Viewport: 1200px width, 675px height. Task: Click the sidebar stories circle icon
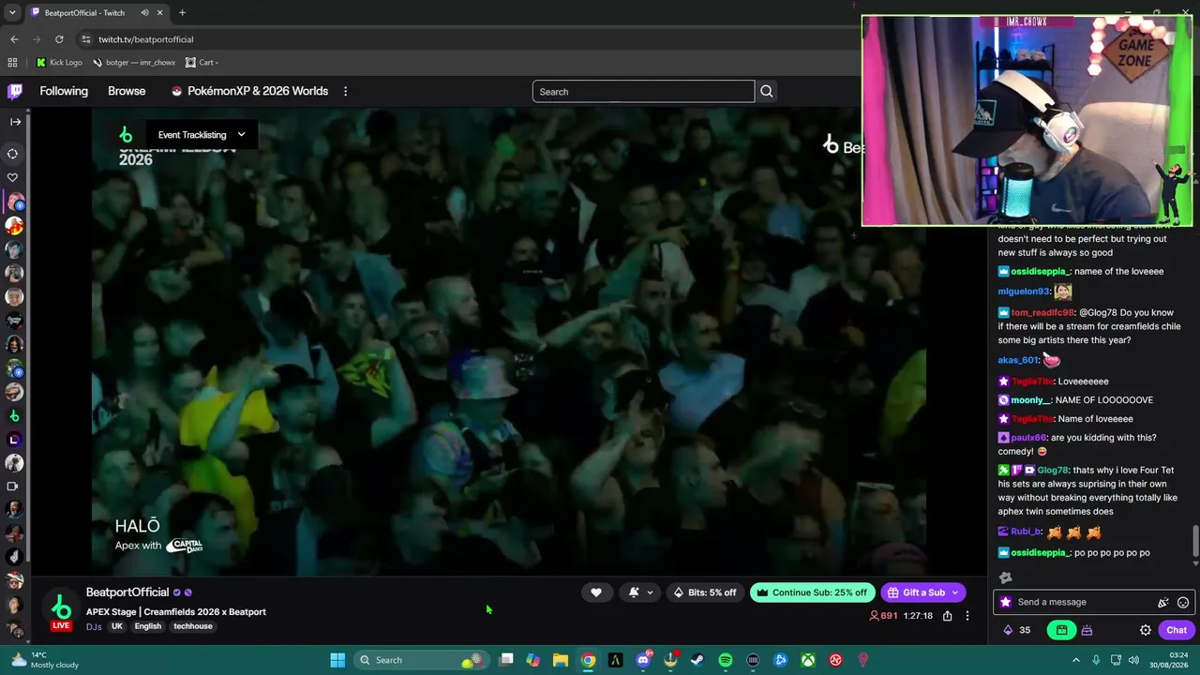pyautogui.click(x=13, y=154)
